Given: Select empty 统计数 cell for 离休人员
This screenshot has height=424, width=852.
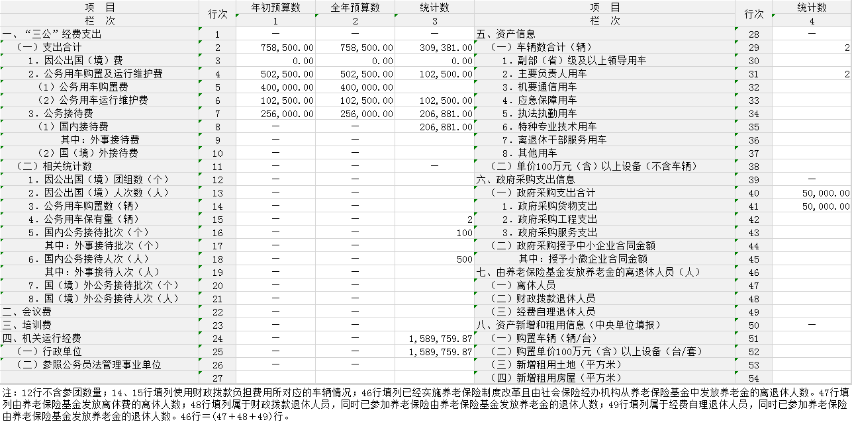Looking at the screenshot, I should (x=812, y=286).
